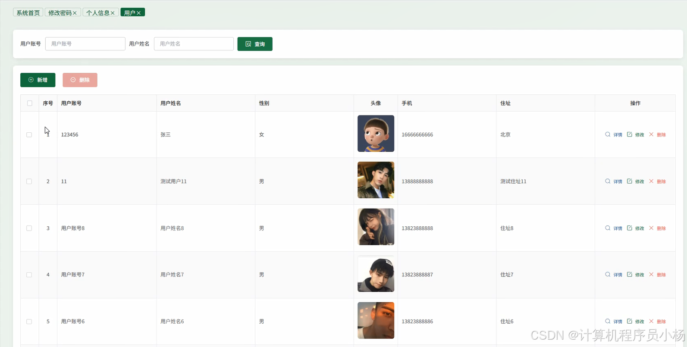
Task: Click the delete X icon for 用户账号6 row
Action: (651, 321)
